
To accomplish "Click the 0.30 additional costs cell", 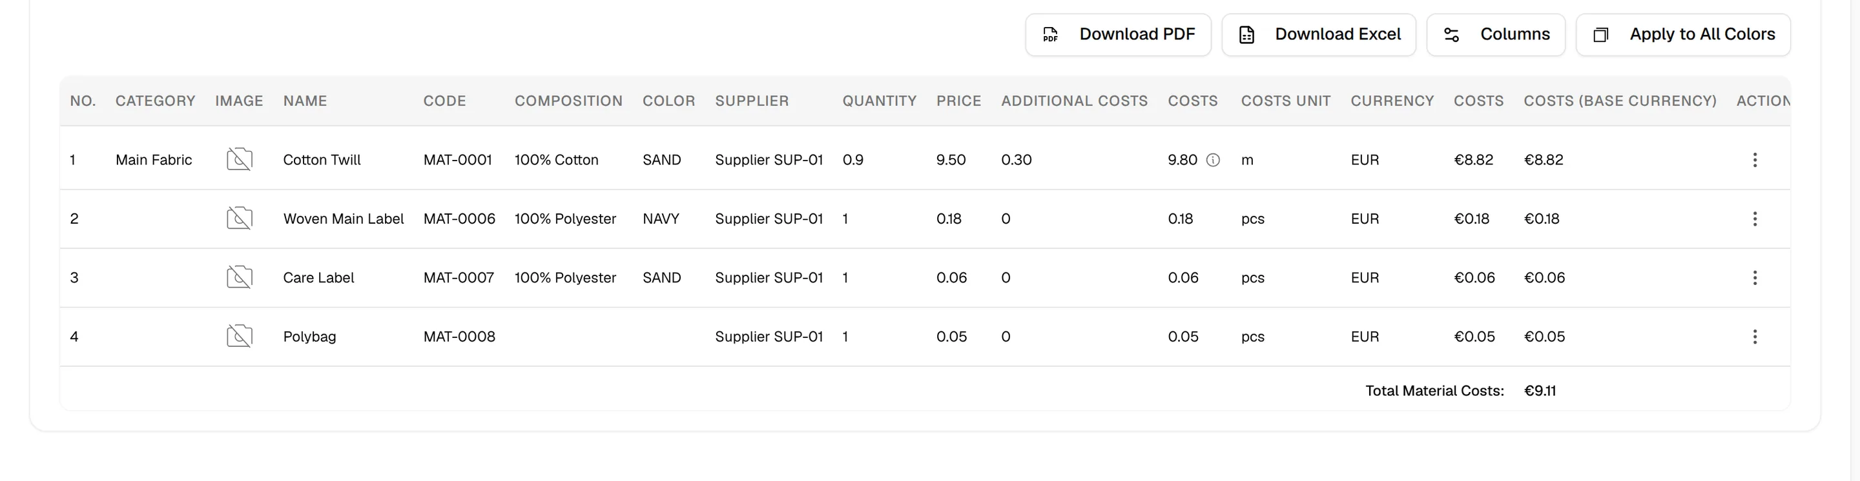I will pyautogui.click(x=1016, y=160).
